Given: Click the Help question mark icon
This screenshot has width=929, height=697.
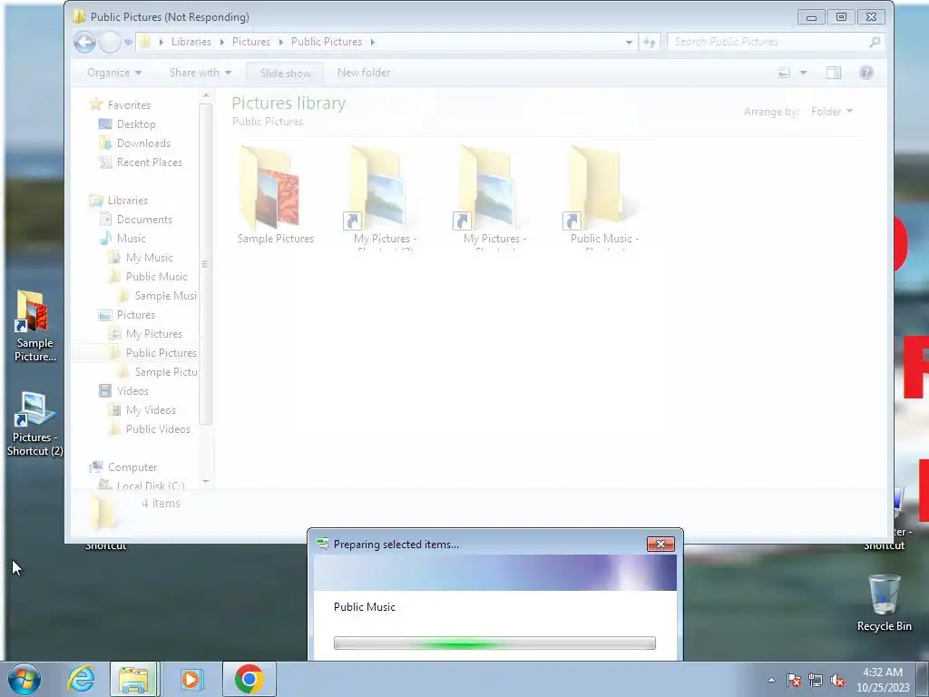Looking at the screenshot, I should click(x=865, y=73).
